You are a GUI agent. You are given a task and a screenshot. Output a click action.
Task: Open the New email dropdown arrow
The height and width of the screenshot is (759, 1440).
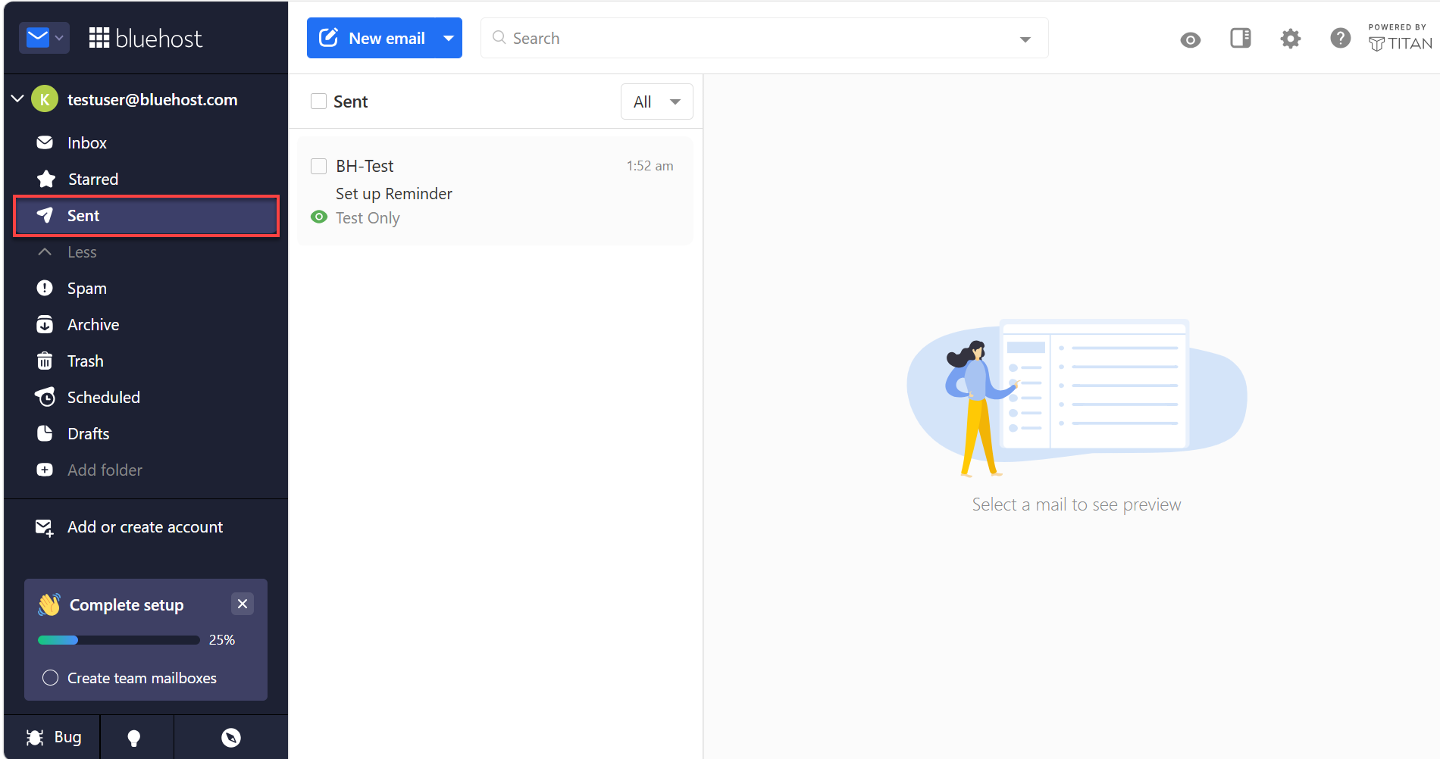[449, 38]
